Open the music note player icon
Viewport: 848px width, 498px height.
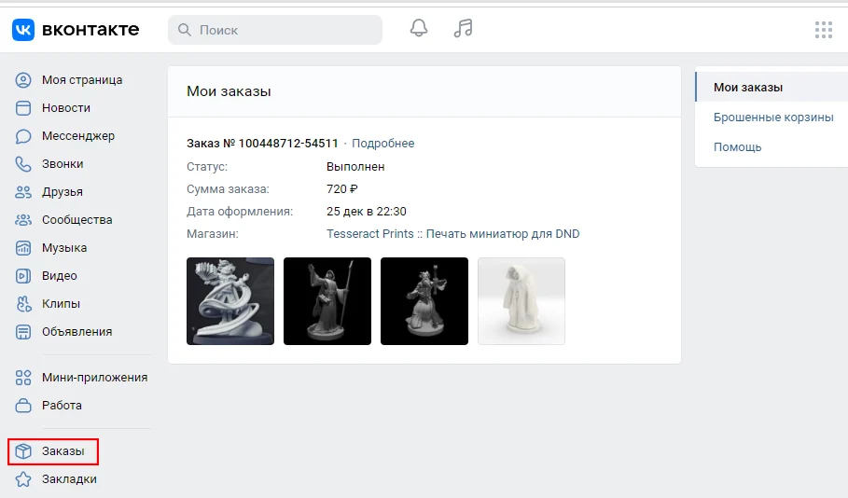click(x=463, y=28)
